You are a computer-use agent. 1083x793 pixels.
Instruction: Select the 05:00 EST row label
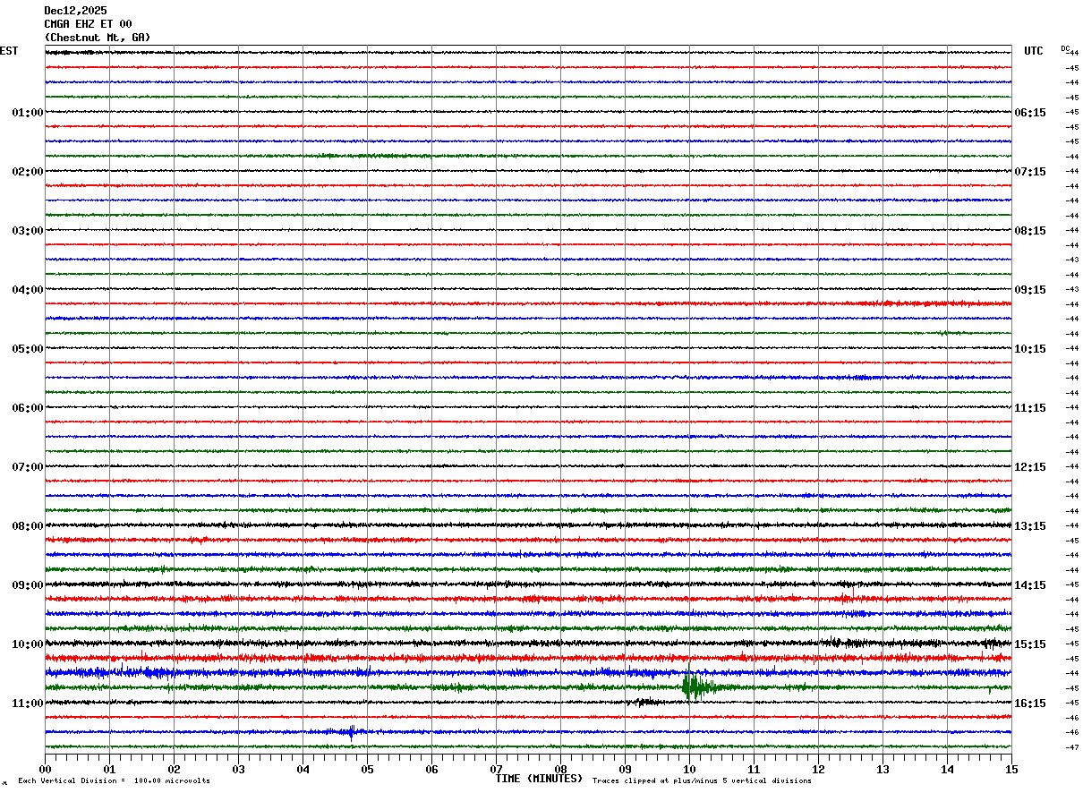pos(28,349)
